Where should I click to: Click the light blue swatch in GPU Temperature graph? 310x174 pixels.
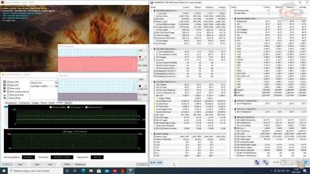coord(146,57)
